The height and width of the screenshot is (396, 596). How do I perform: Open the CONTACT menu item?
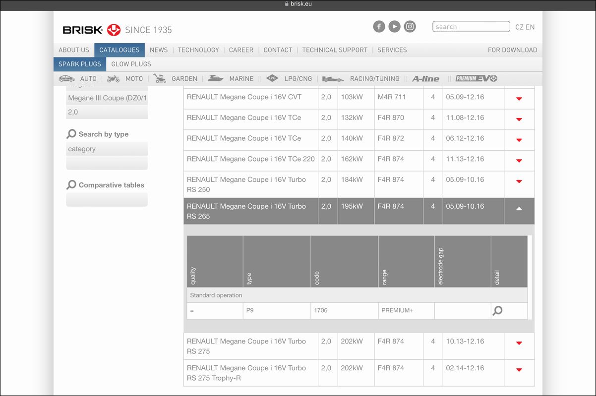278,50
